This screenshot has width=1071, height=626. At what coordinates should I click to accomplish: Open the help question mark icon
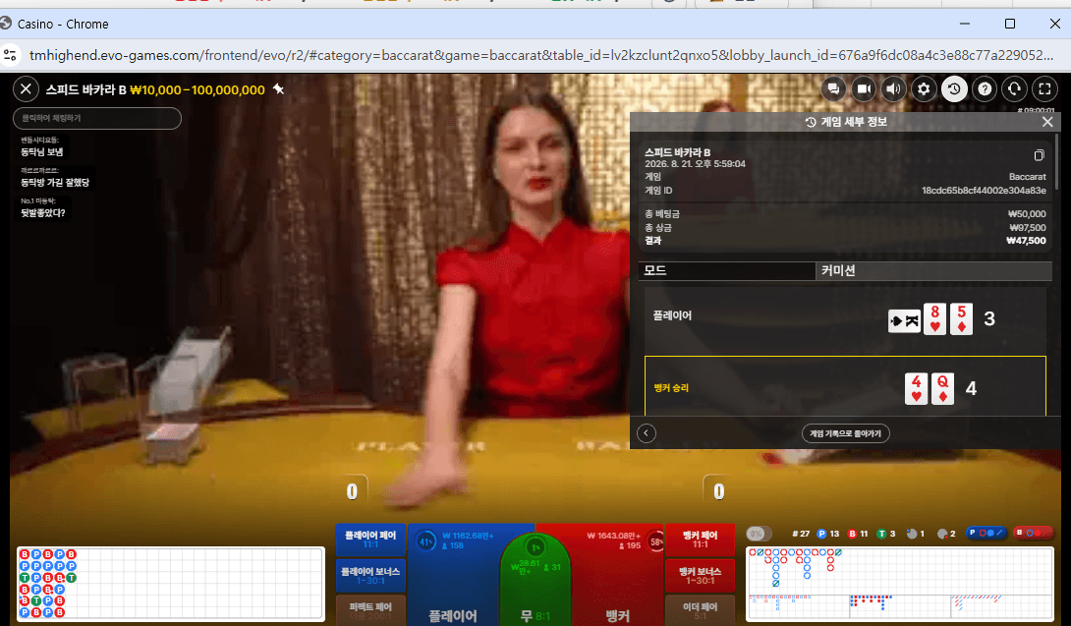tap(985, 88)
